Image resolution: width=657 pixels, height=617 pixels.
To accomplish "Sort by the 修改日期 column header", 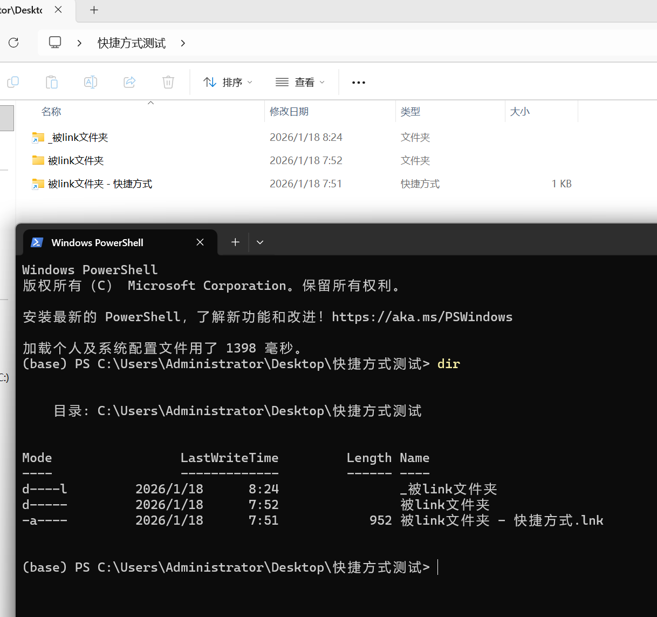I will [289, 112].
